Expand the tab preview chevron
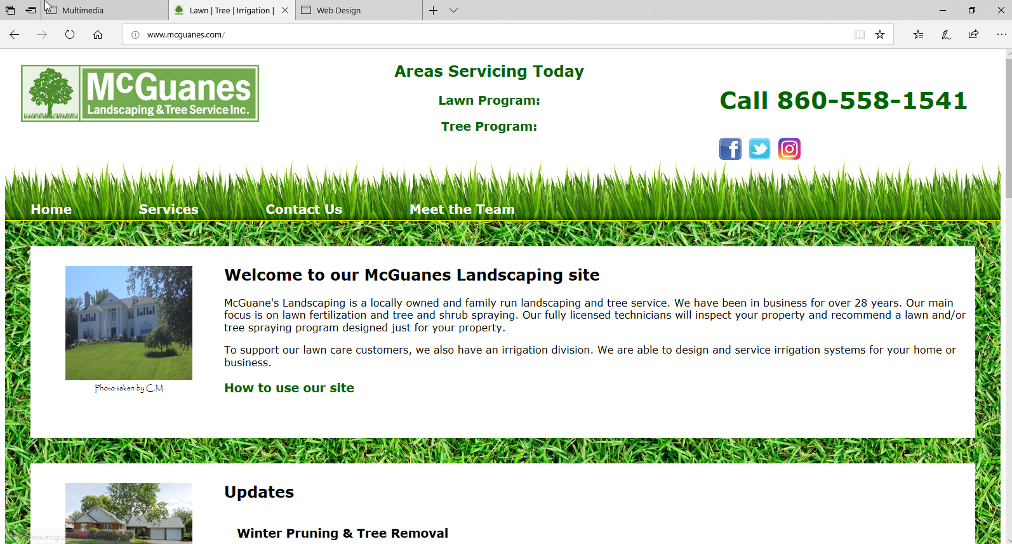Viewport: 1012px width, 544px height. pos(453,10)
